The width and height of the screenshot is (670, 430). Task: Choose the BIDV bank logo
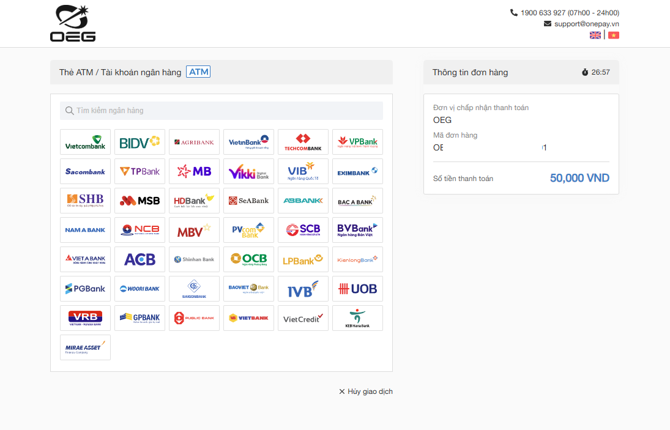pos(140,142)
